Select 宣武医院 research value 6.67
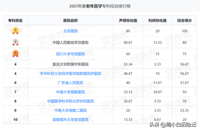 click(x=157, y=120)
